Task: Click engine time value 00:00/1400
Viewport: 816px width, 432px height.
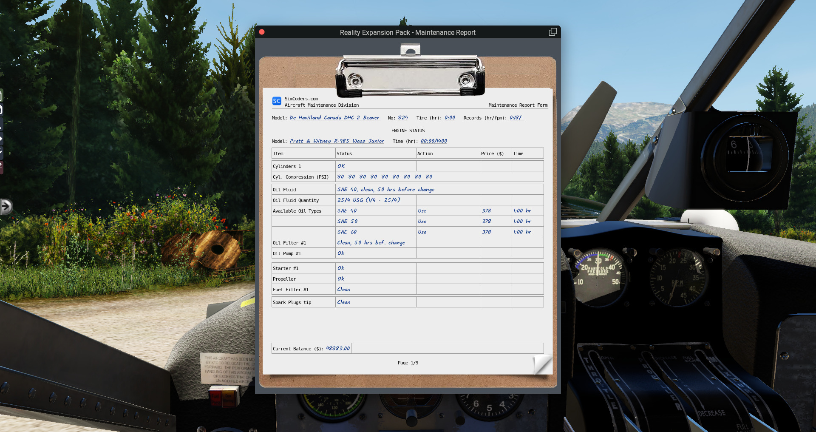Action: tap(434, 141)
